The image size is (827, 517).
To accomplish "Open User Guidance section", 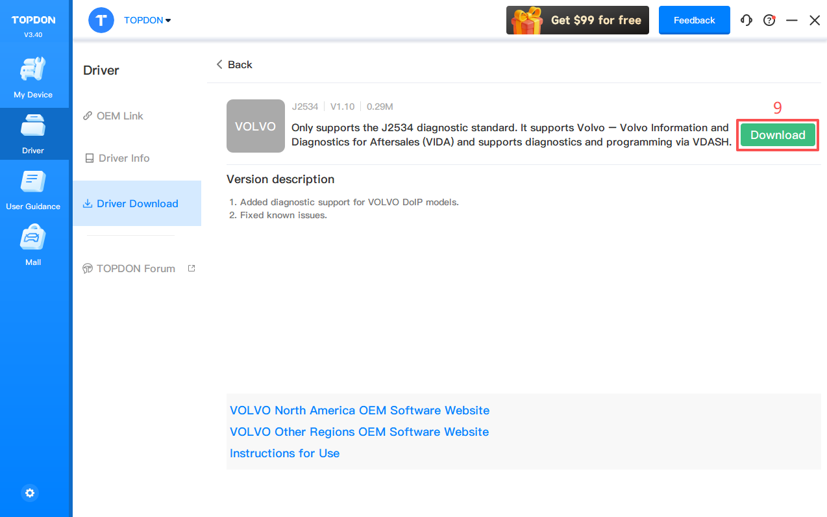I will click(33, 190).
